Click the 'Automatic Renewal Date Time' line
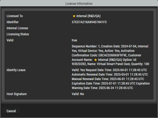The width and height of the screenshot is (158, 118). pyautogui.click(x=110, y=75)
